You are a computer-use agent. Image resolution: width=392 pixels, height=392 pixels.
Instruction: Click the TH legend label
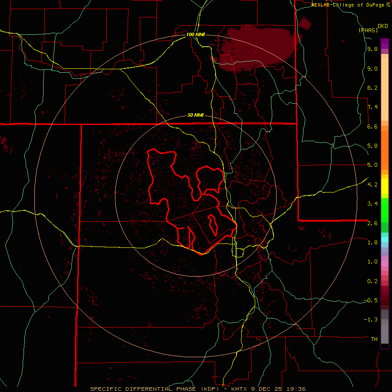(x=374, y=339)
